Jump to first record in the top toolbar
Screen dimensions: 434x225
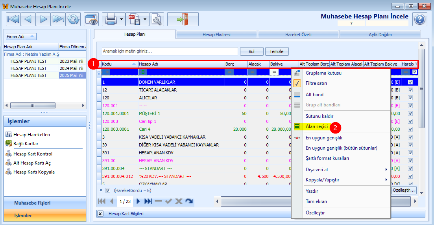pyautogui.click(x=13, y=19)
